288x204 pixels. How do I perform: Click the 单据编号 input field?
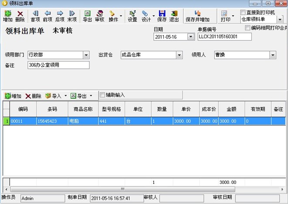point(225,37)
